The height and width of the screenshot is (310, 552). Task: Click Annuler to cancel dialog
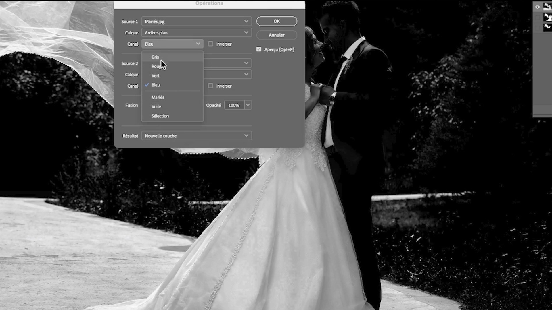pyautogui.click(x=277, y=35)
